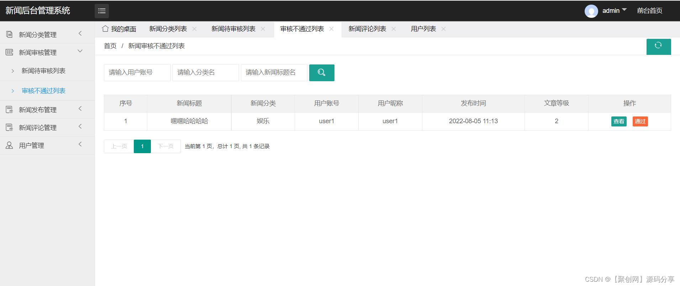Image resolution: width=680 pixels, height=286 pixels.
Task: Click the 新闻发布管理 sidebar icon
Action: pyautogui.click(x=10, y=110)
